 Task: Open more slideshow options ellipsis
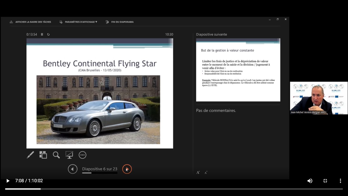[83, 155]
